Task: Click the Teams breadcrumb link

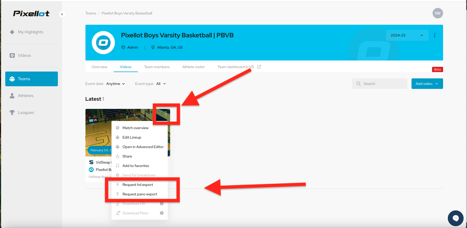Action: pos(91,13)
